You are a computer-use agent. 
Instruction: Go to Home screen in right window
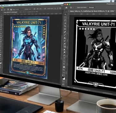pos(66,8)
